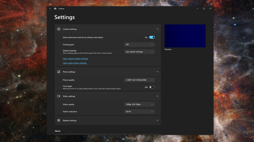Collapse the Camera settings section
254x142 pixels.
157,29
